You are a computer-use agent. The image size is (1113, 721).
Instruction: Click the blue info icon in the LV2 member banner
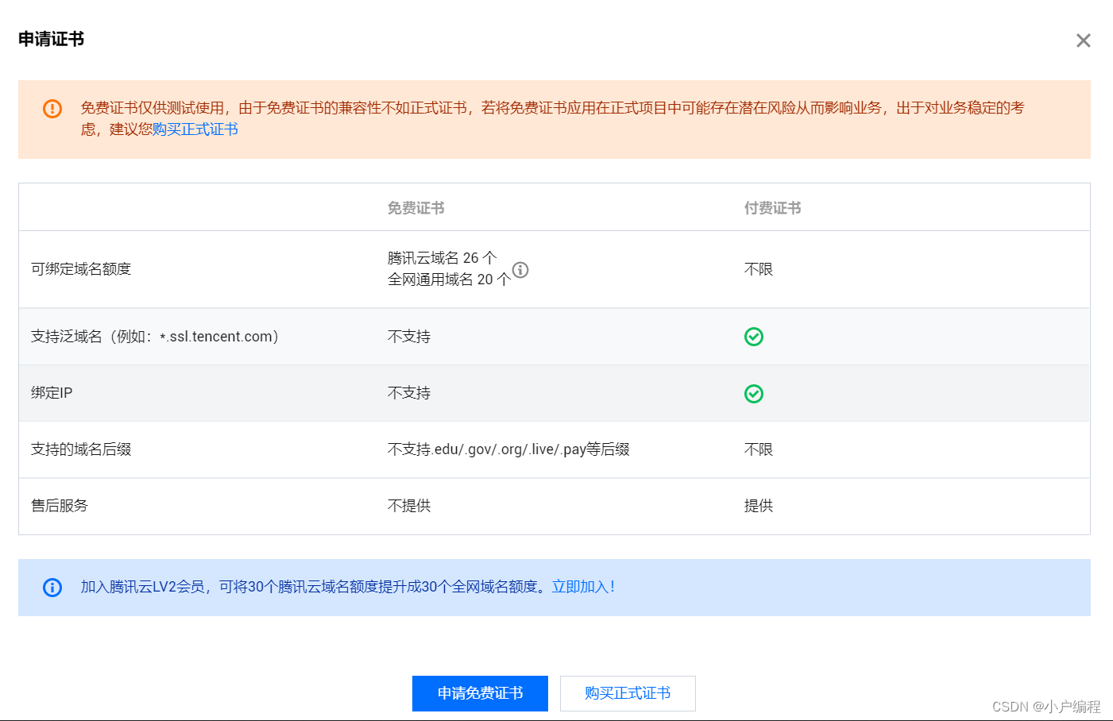pos(52,588)
